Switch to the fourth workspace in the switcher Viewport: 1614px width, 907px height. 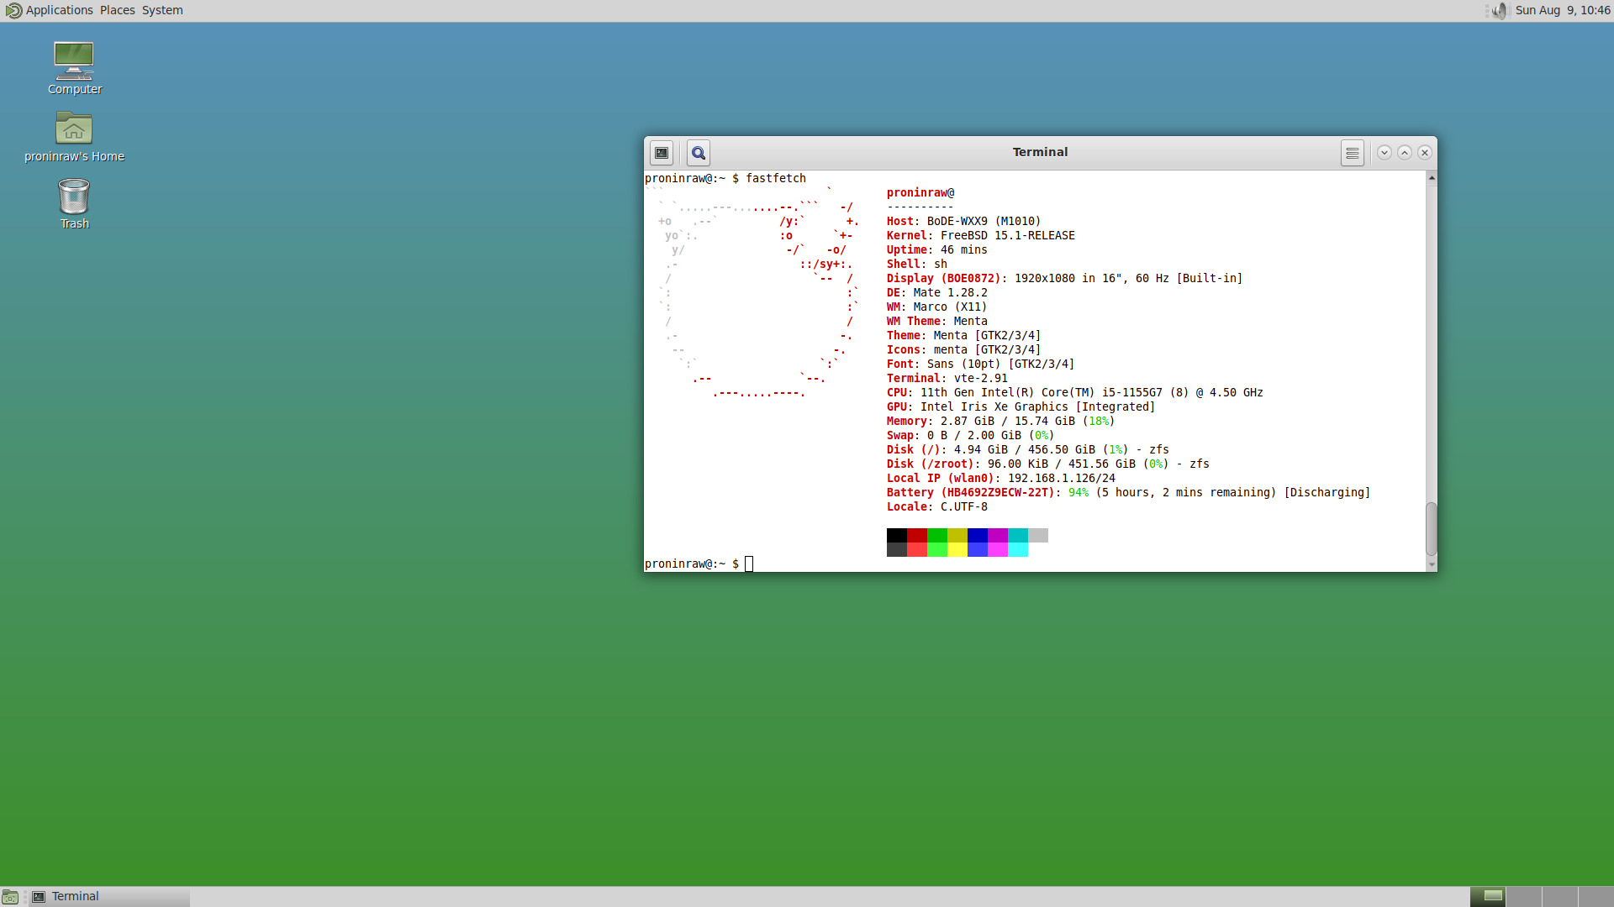pyautogui.click(x=1596, y=897)
